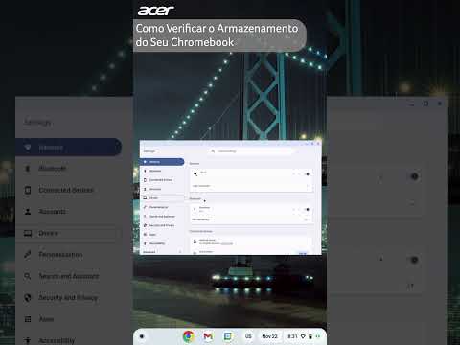This screenshot has height=345, width=460.
Task: Open the status tray showing 8:31
Action: [303, 336]
